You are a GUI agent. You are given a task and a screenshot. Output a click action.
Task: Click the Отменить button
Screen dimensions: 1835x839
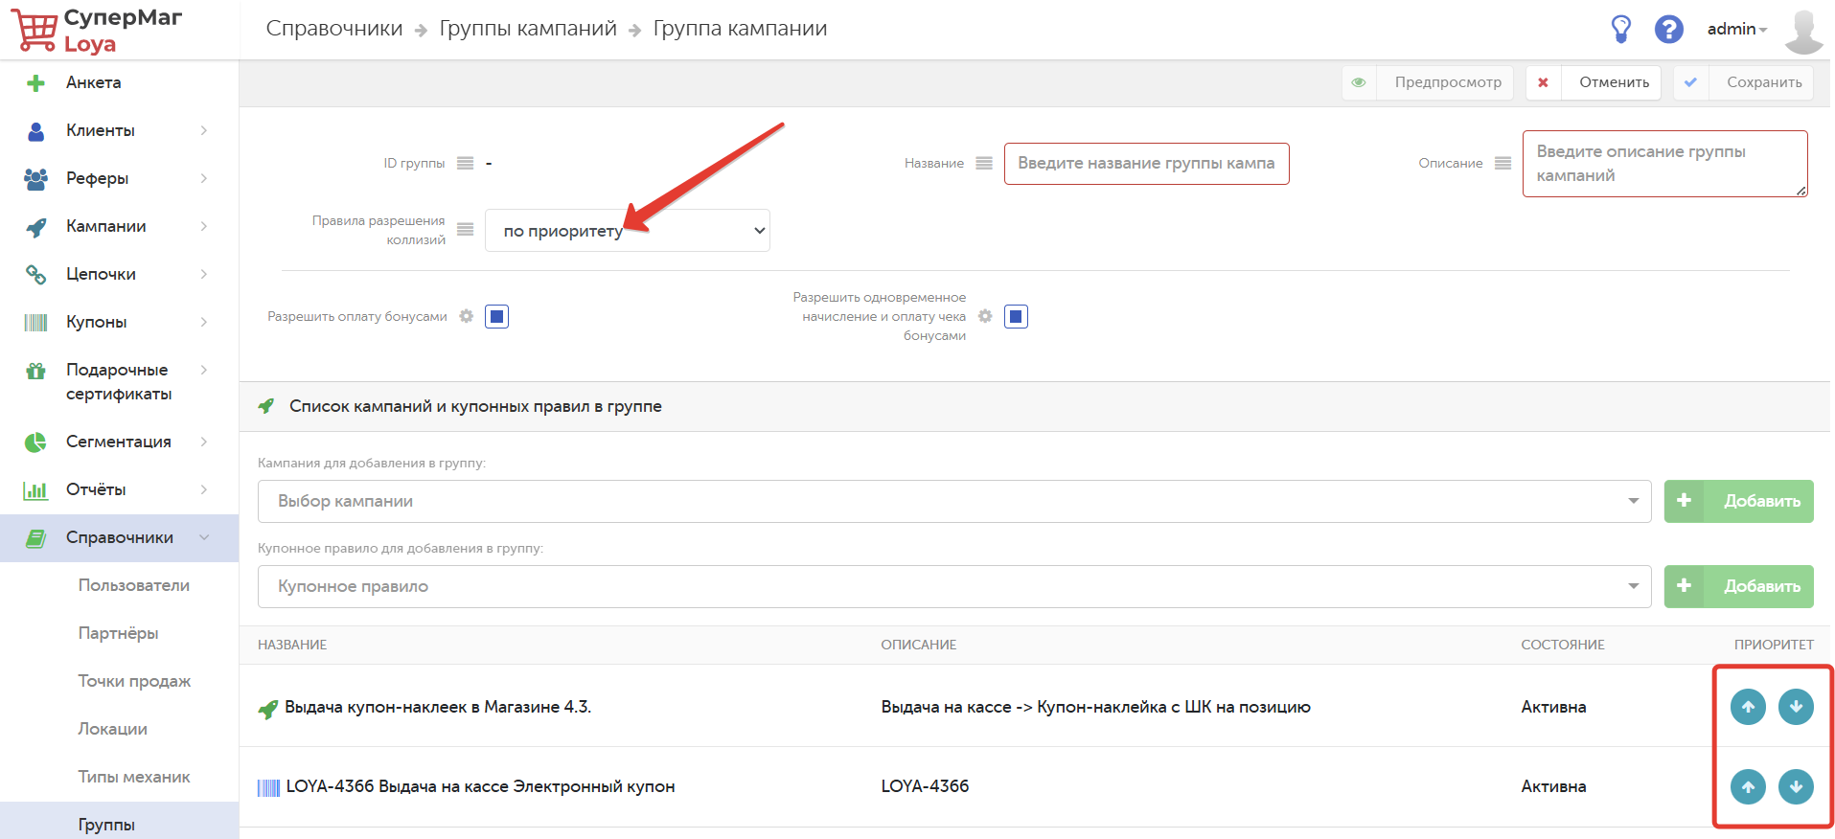[x=1594, y=82]
